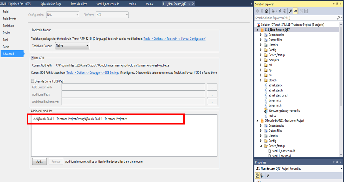Uncheck the Use GDB checkbox
This screenshot has height=182, width=344.
[32, 58]
